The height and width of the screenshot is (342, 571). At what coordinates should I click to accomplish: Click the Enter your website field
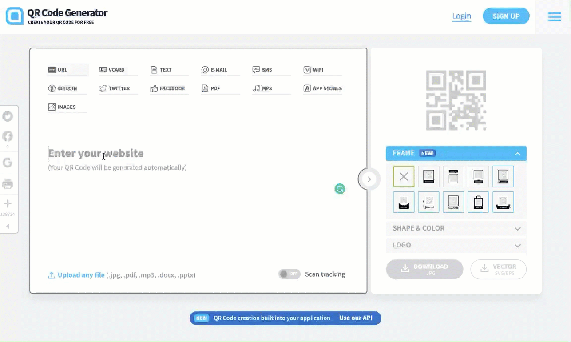pos(195,153)
